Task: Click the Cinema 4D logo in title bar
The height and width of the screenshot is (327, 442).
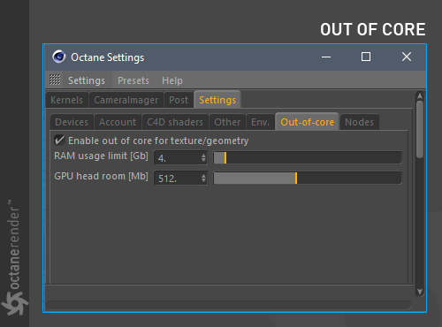Action: click(59, 57)
